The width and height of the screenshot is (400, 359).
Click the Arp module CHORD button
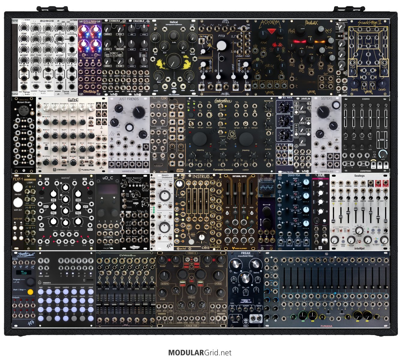[x=153, y=216]
